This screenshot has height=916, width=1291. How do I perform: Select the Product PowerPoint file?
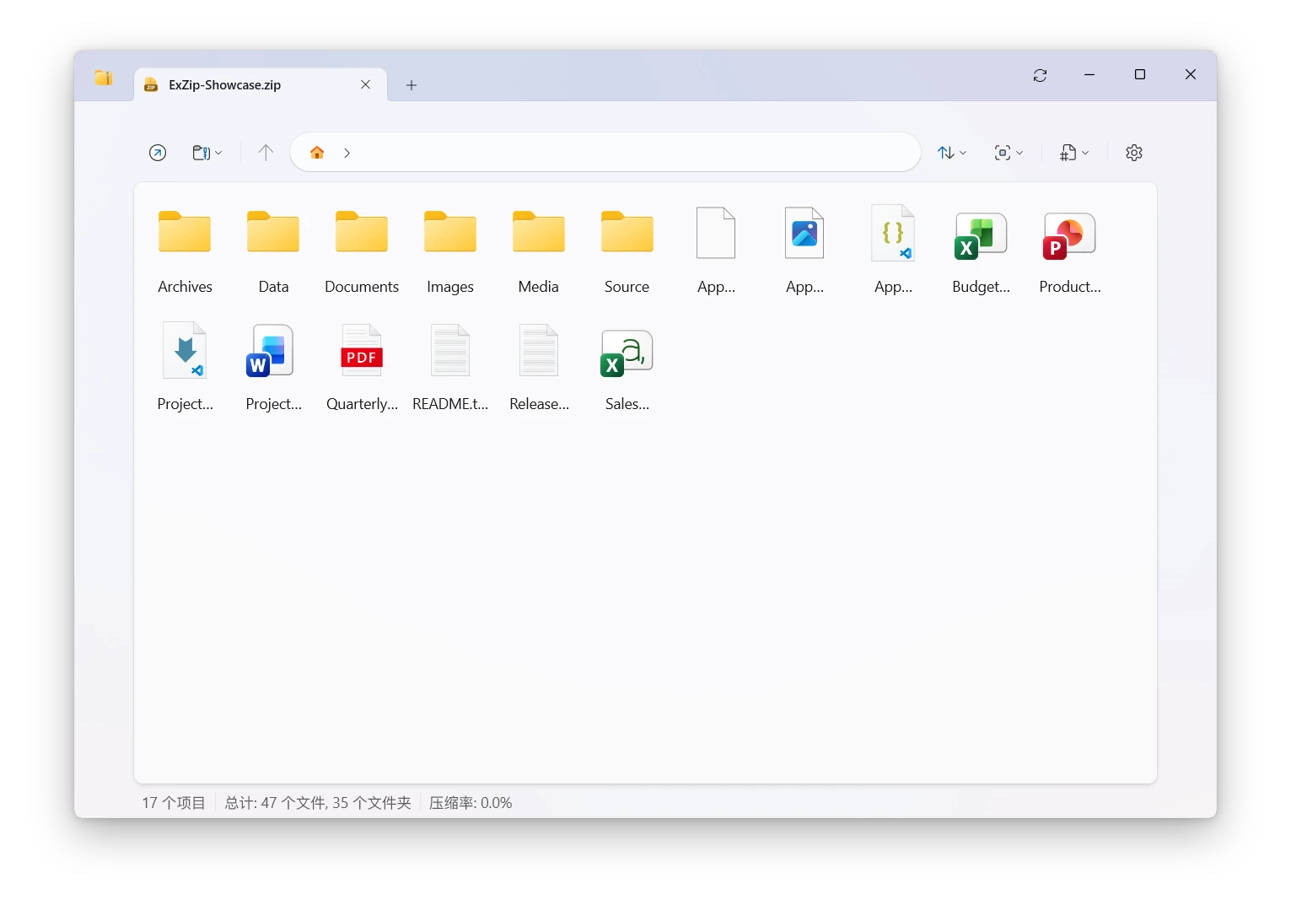pyautogui.click(x=1070, y=250)
